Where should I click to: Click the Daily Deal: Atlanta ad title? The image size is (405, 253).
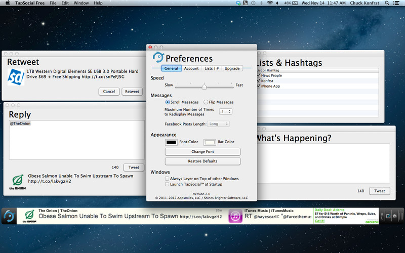point(330,210)
